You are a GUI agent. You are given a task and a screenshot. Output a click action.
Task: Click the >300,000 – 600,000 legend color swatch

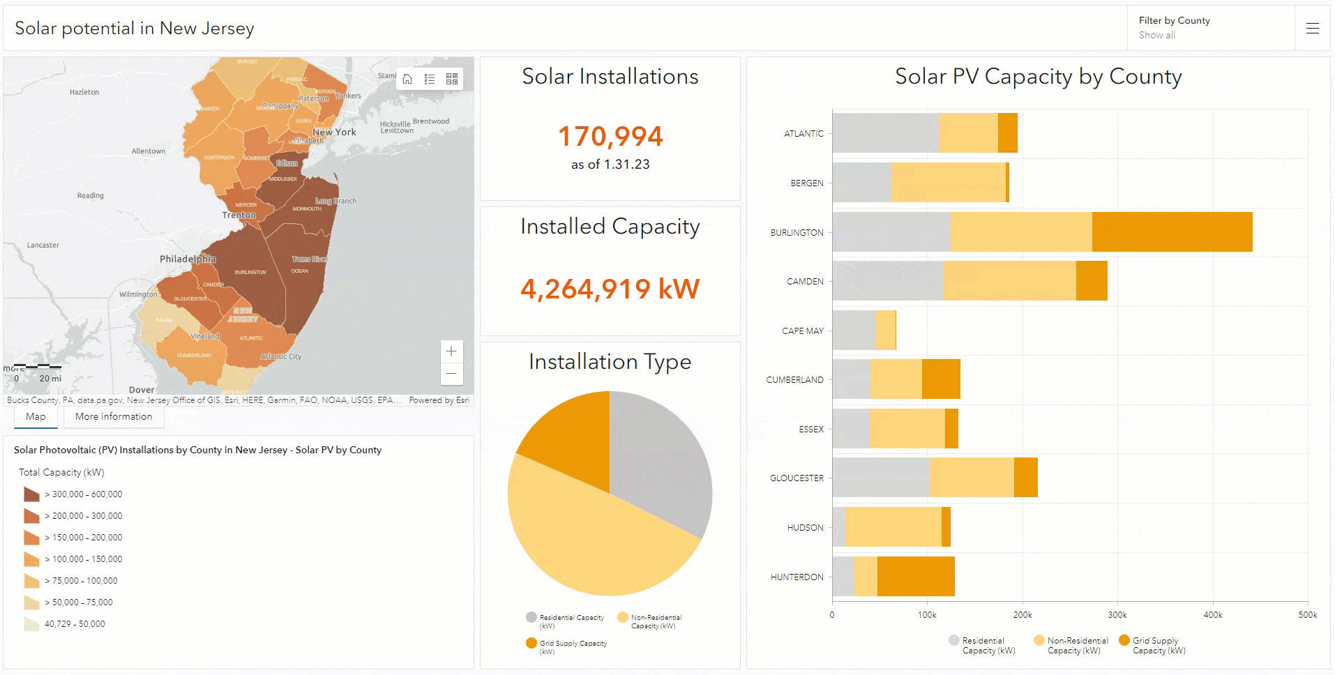click(31, 494)
